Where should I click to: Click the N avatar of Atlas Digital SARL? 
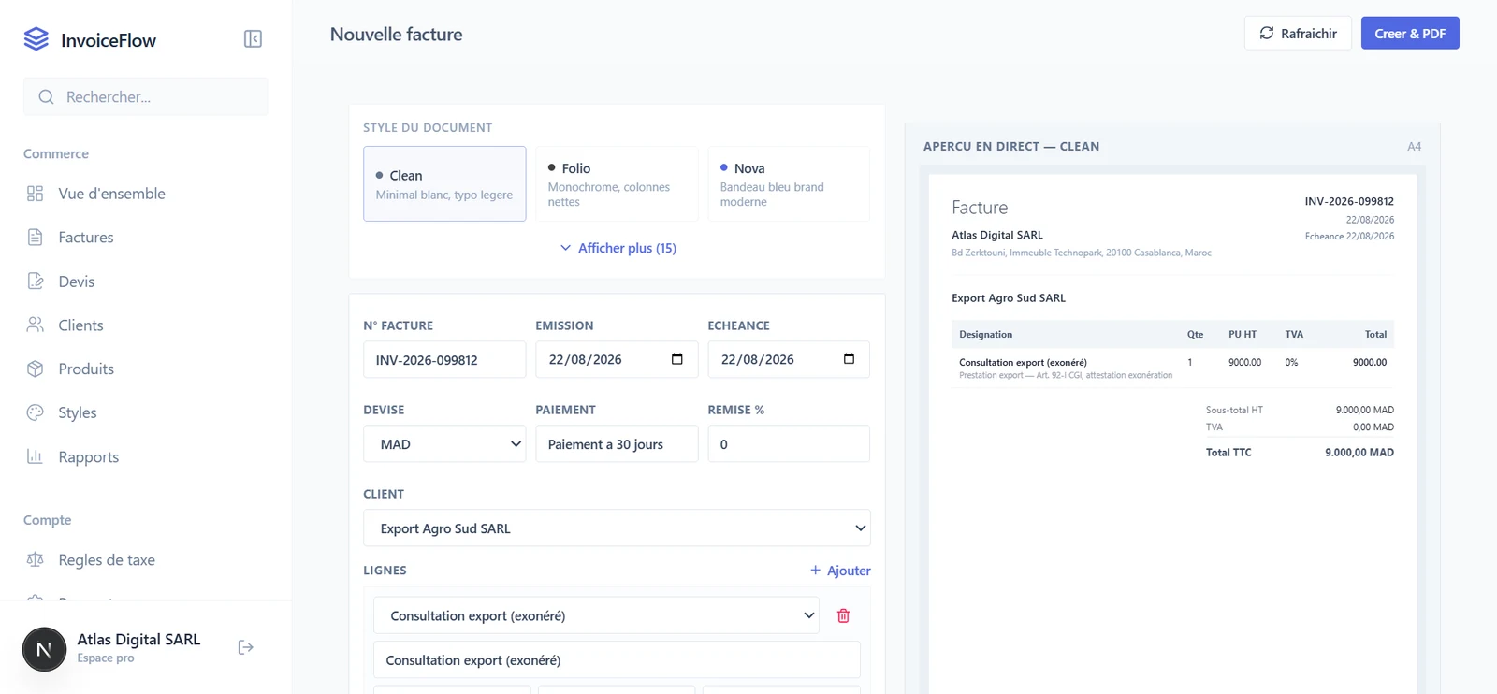[44, 649]
